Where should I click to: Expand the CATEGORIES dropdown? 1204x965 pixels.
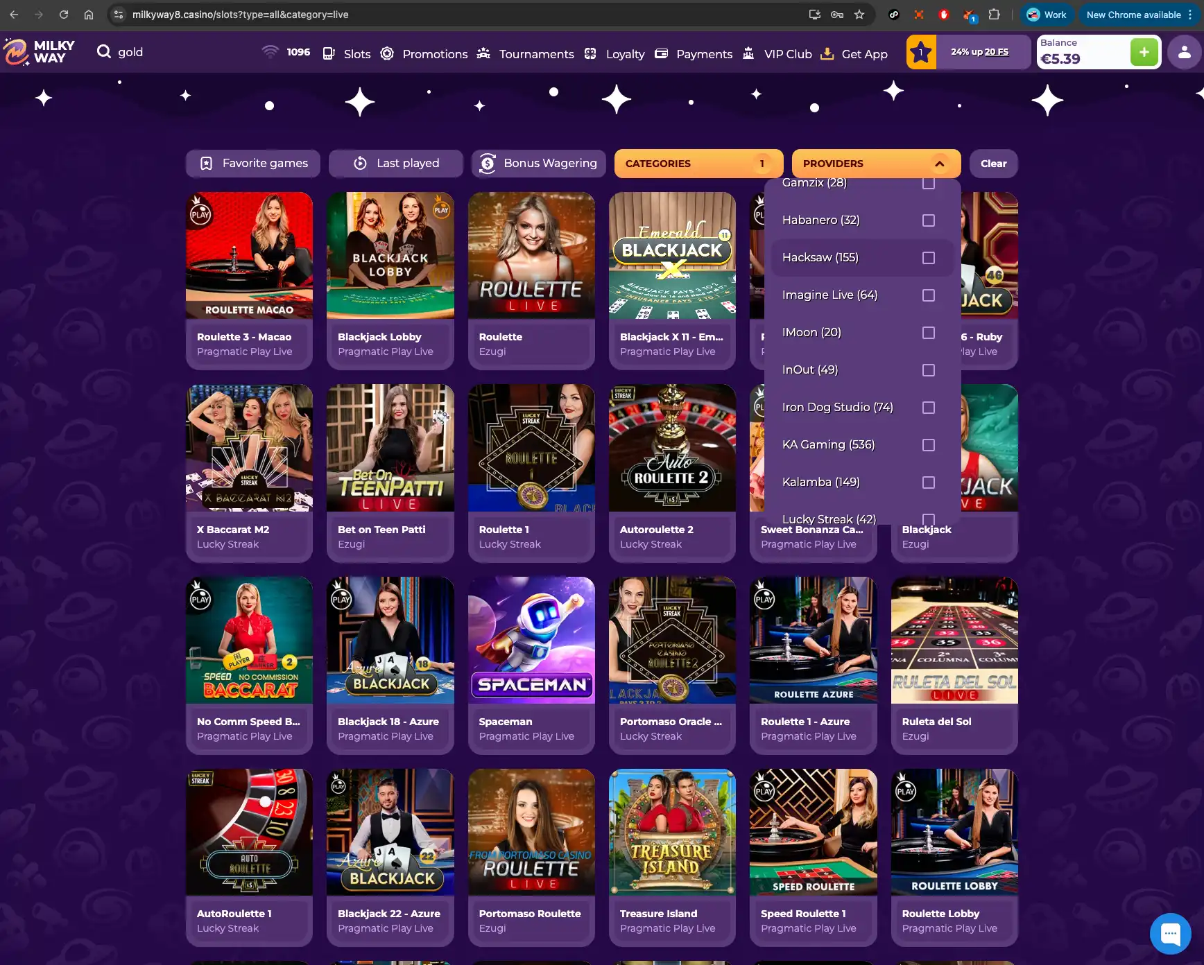(698, 164)
